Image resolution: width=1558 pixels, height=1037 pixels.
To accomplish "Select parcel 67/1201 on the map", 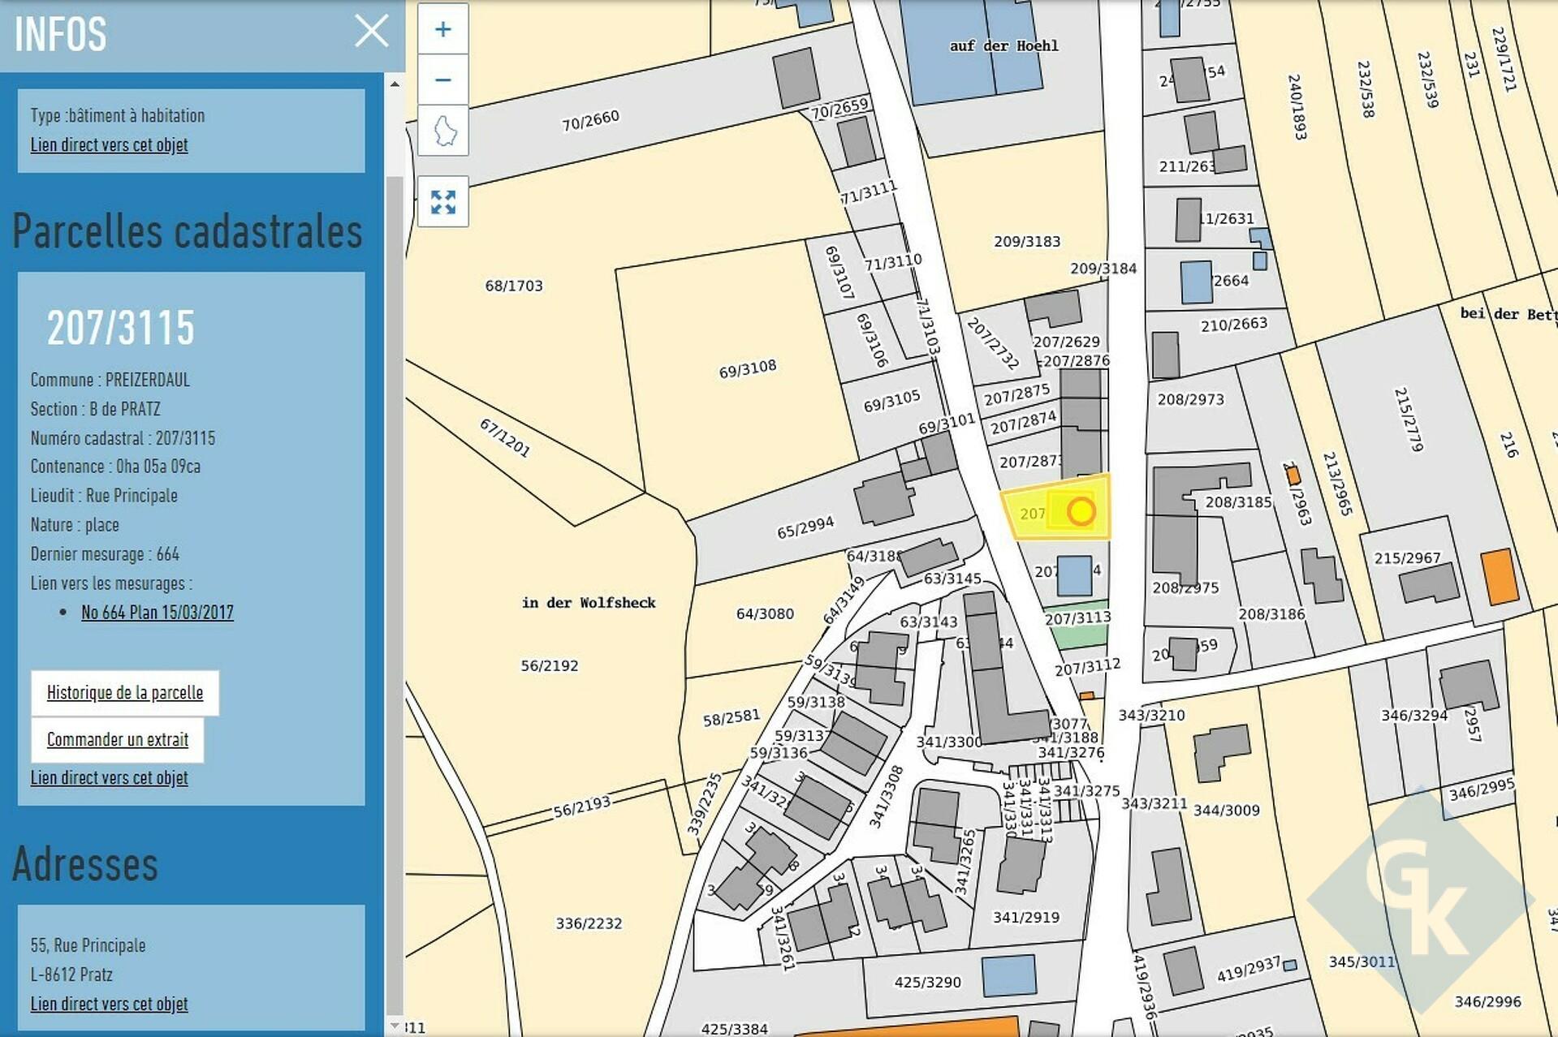I will click(504, 438).
